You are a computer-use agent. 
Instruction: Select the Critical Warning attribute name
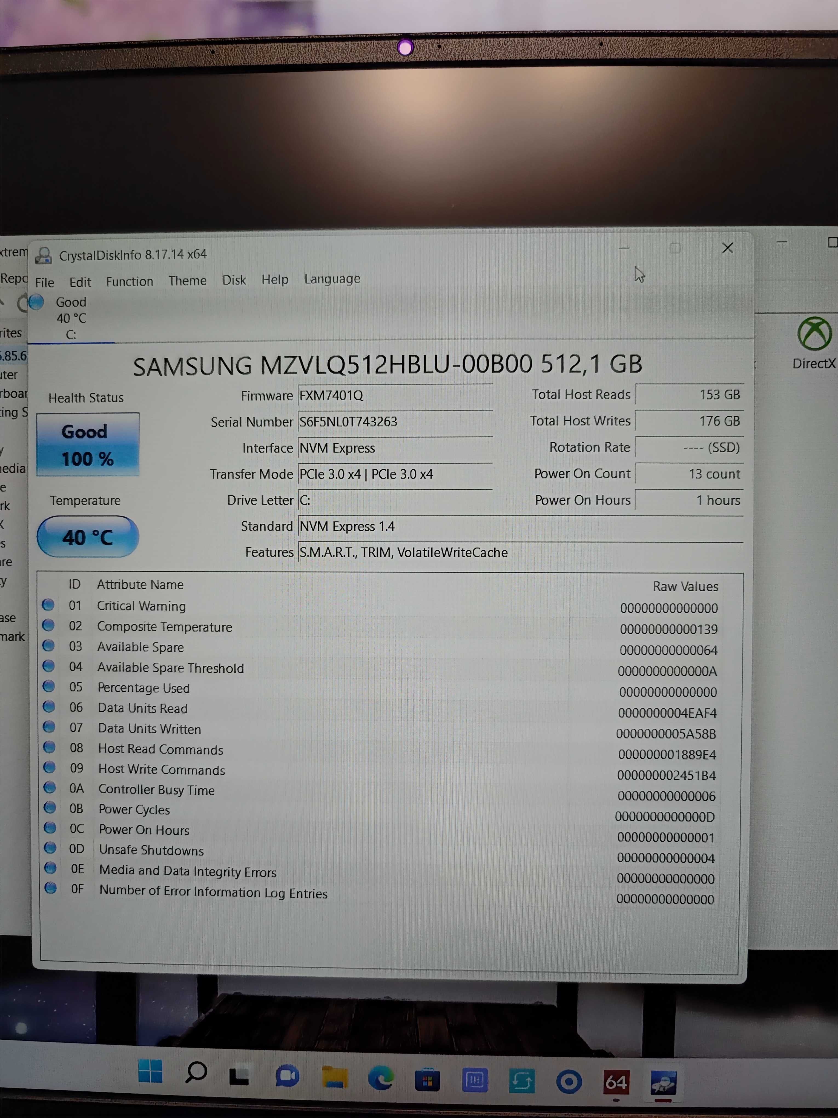tap(141, 606)
